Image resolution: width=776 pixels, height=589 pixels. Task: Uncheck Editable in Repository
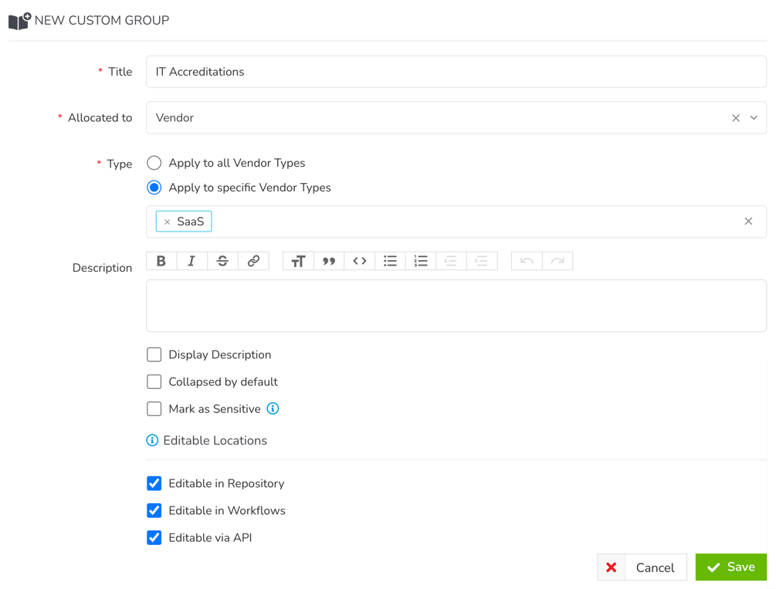coord(154,483)
